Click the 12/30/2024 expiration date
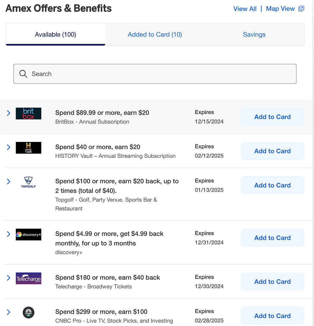 coord(209,286)
